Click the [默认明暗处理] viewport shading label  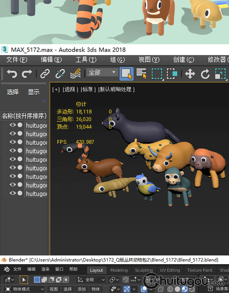(116, 89)
